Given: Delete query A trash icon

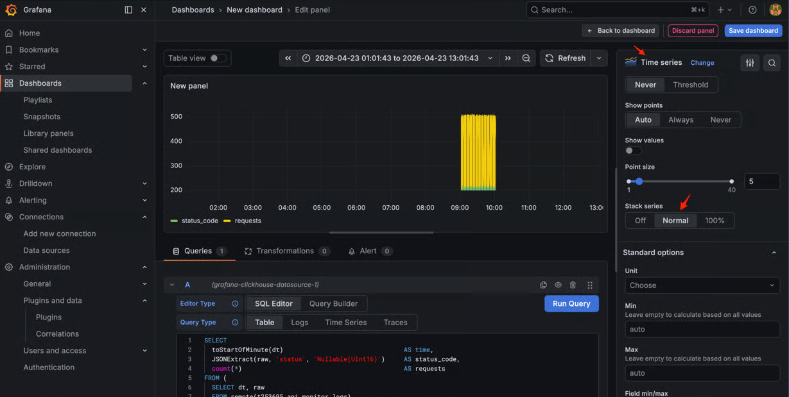Looking at the screenshot, I should (x=573, y=285).
